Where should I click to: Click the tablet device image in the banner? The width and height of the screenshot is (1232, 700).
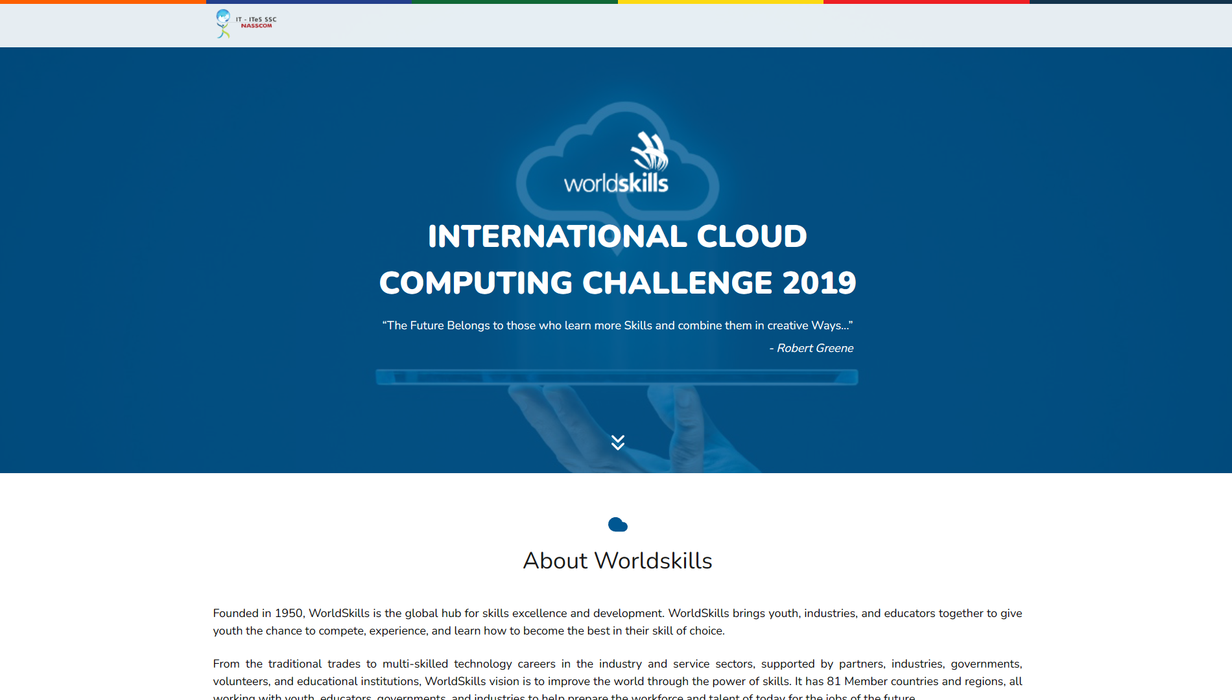tap(616, 376)
